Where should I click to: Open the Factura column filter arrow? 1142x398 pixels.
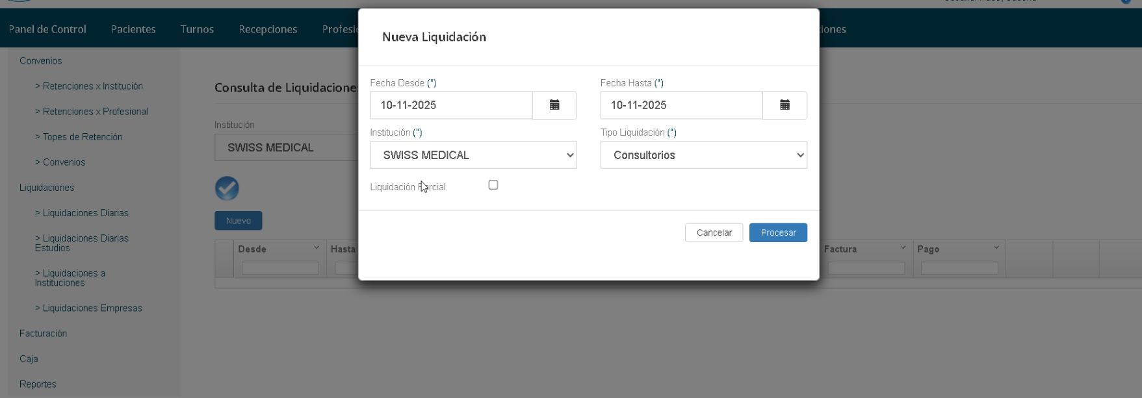(903, 248)
